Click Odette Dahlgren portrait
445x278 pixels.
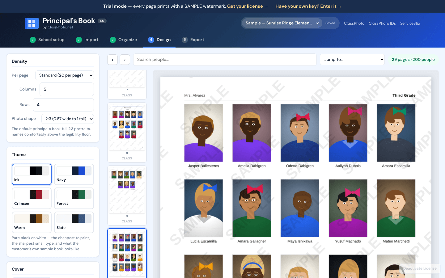(x=300, y=133)
